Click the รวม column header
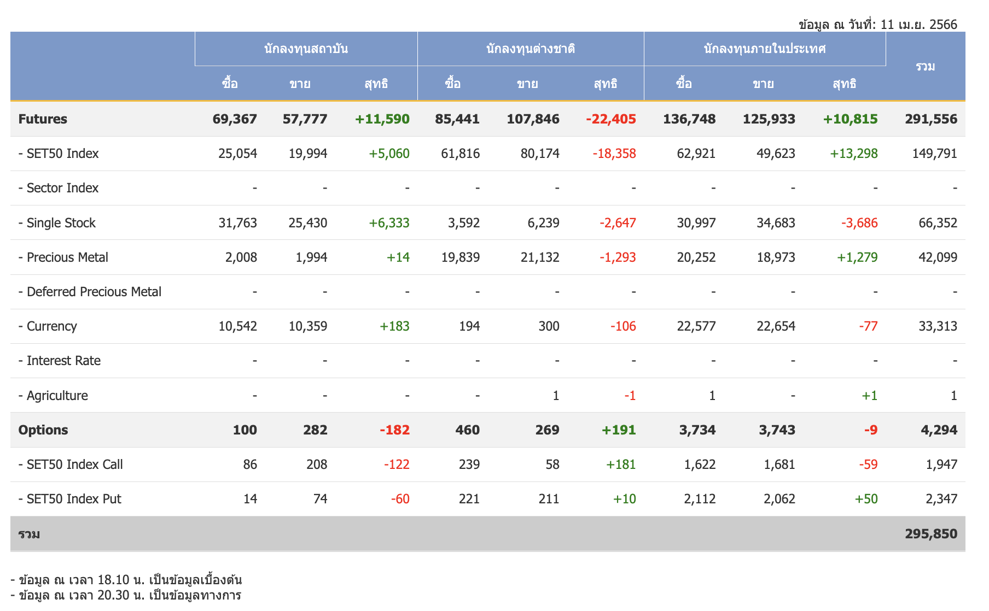 (926, 66)
